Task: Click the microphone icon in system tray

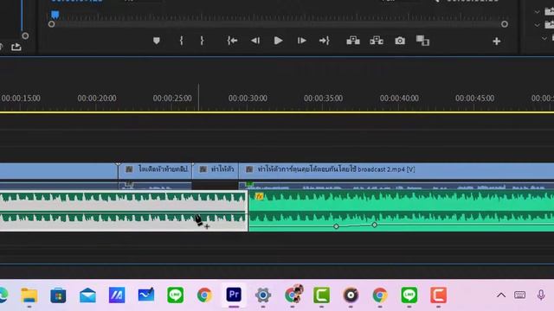Action: point(541,295)
